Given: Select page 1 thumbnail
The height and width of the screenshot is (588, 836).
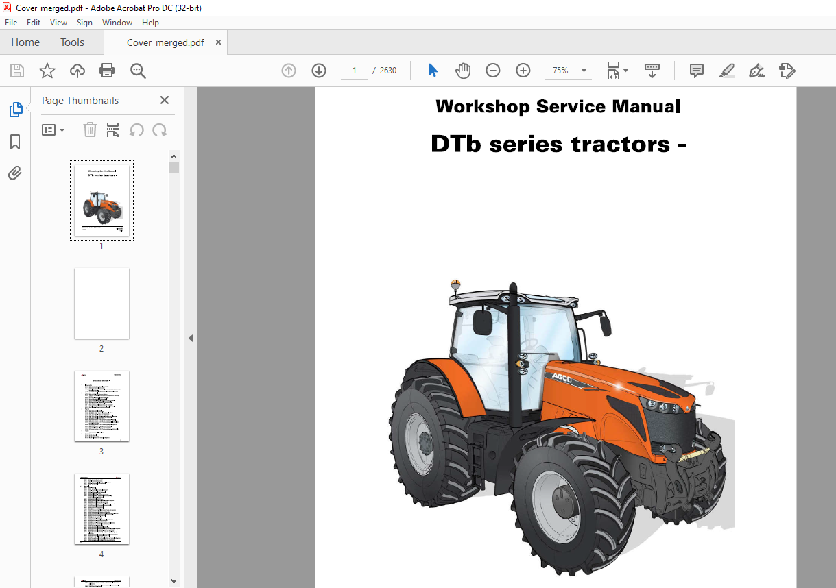Looking at the screenshot, I should 101,200.
